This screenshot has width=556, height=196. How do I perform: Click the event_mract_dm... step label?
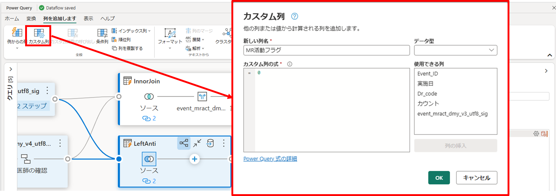click(201, 108)
